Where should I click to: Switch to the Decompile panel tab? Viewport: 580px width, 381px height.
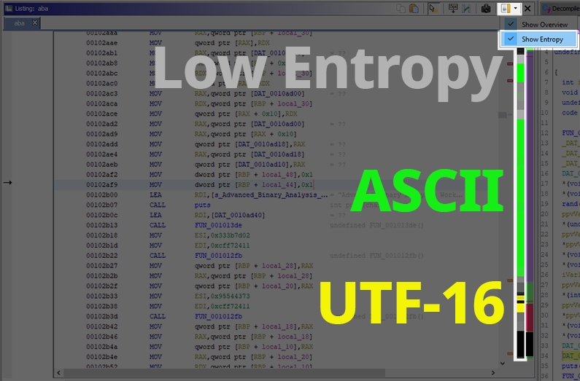(x=561, y=9)
